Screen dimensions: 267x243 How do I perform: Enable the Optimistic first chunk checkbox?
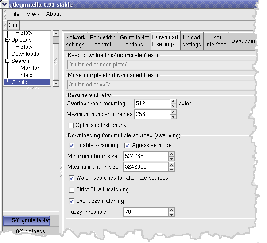pos(71,125)
